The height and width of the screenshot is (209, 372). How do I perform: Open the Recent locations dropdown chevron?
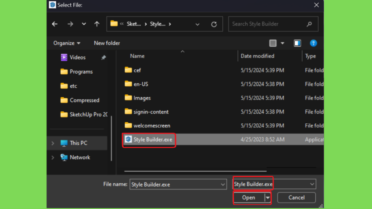coord(84,24)
